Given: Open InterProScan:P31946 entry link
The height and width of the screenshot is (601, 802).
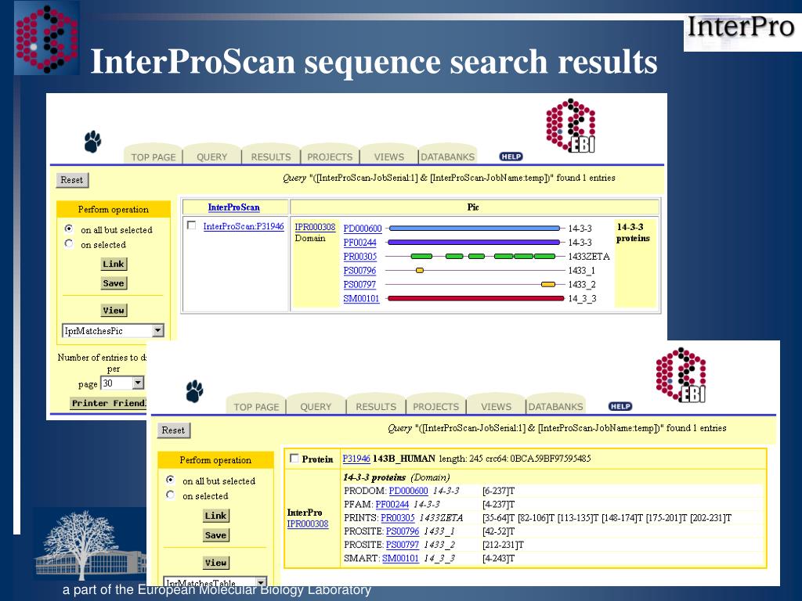Looking at the screenshot, I should [x=244, y=226].
